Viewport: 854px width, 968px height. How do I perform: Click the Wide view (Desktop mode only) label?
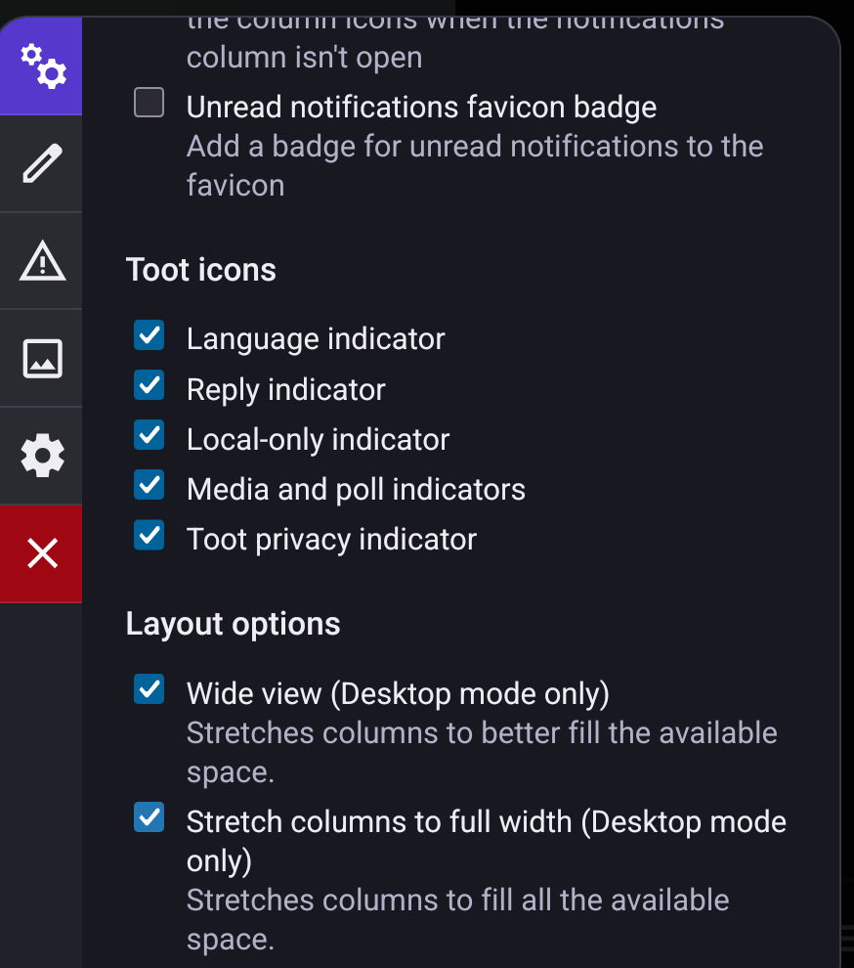398,694
